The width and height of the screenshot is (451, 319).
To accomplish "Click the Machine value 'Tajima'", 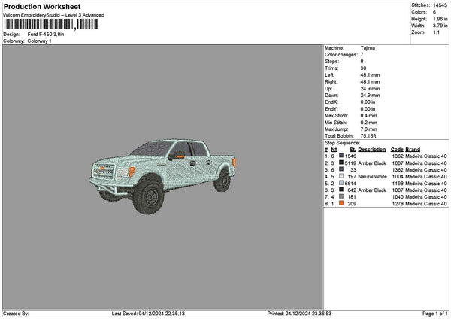I will point(368,48).
